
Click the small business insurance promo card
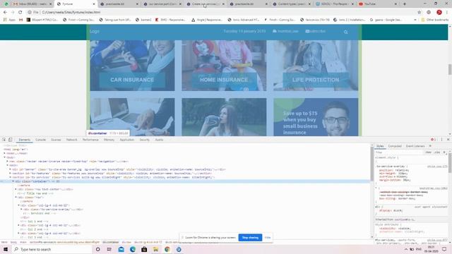coord(316,117)
